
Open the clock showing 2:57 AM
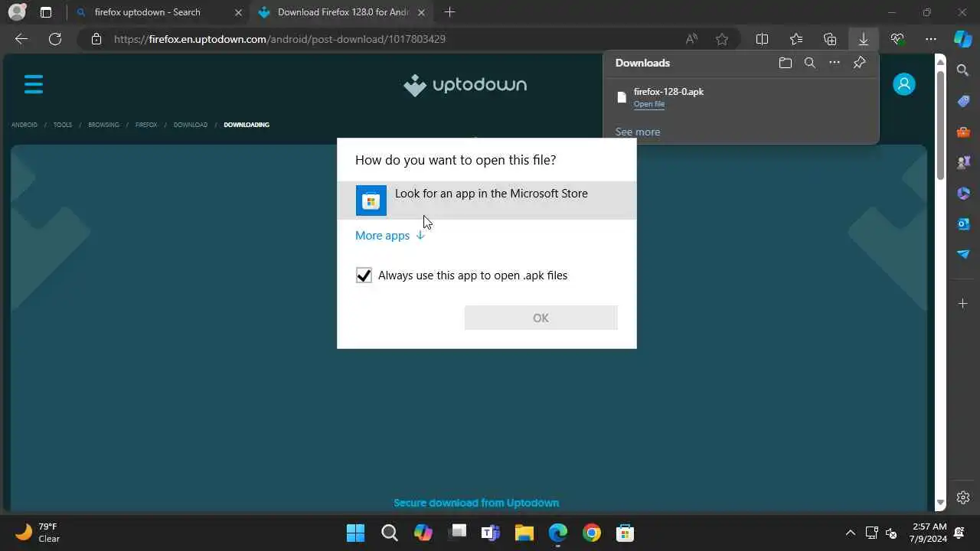point(929,533)
